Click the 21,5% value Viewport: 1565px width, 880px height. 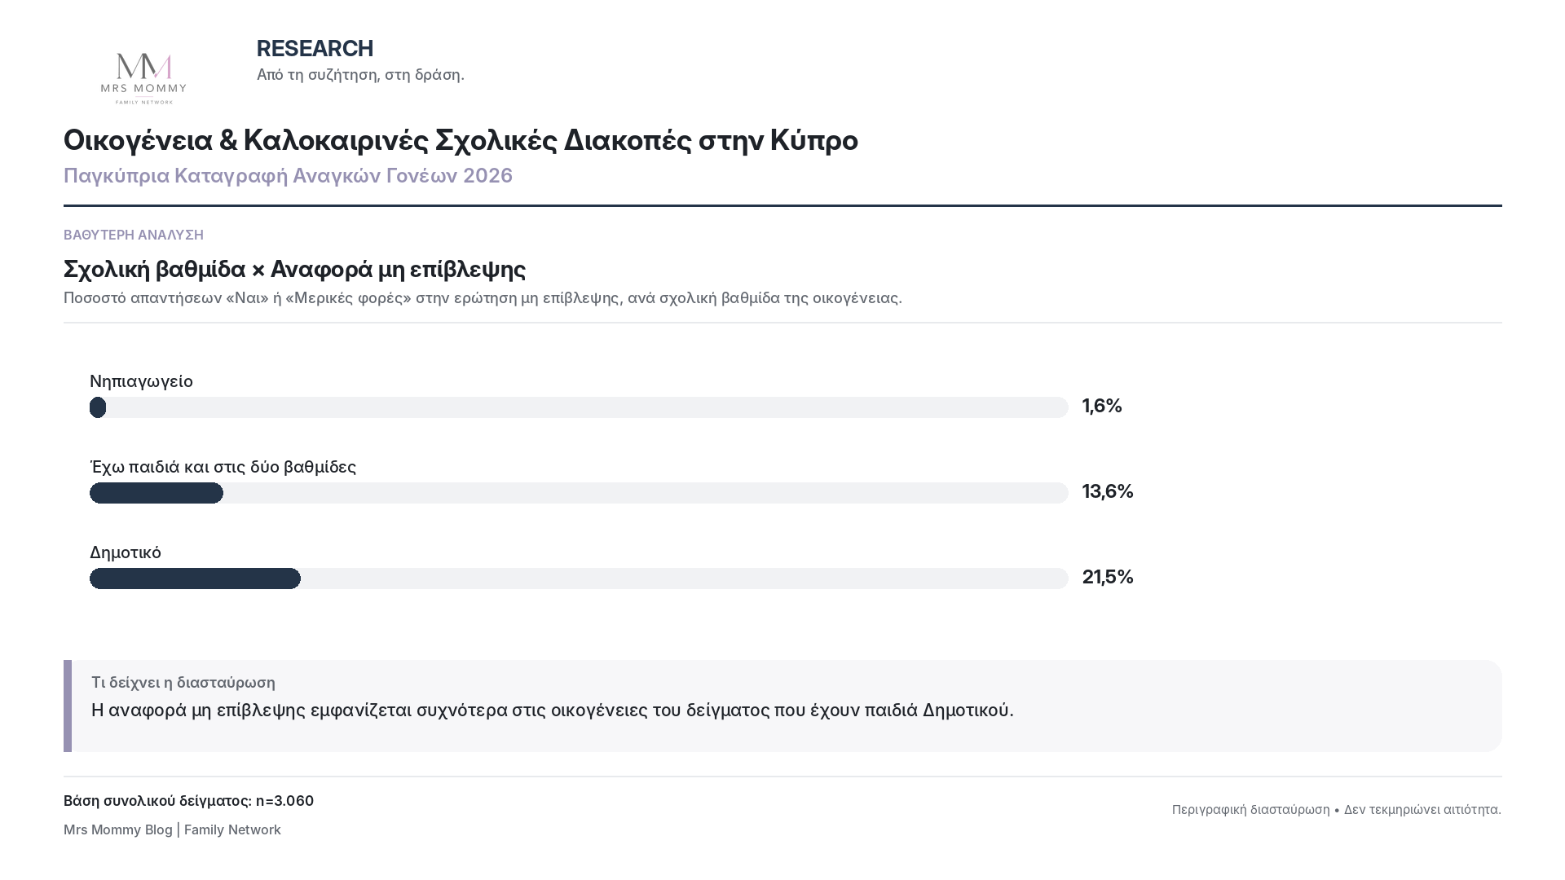pyautogui.click(x=1108, y=577)
